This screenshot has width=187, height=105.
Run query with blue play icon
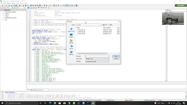tap(47, 6)
